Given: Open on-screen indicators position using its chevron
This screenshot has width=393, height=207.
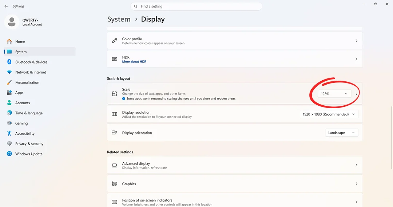Looking at the screenshot, I should coord(356,202).
